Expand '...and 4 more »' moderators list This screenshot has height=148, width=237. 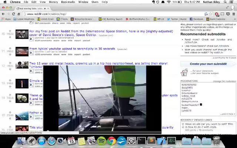click(x=227, y=114)
